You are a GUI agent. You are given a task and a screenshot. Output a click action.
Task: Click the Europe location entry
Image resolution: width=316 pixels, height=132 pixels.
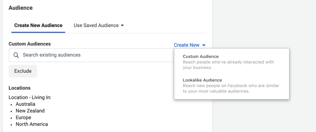23,118
